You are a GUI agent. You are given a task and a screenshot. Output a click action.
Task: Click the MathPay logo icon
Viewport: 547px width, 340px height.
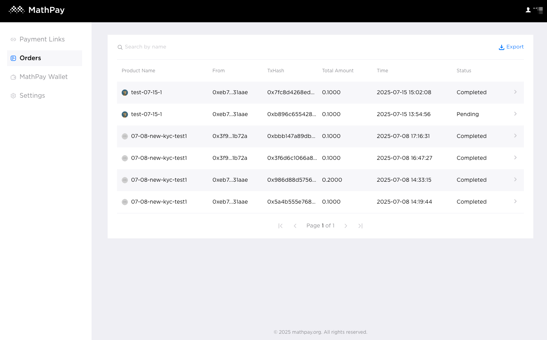pos(17,10)
